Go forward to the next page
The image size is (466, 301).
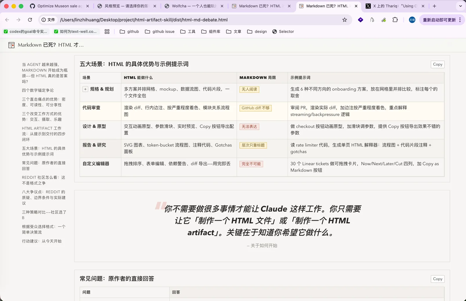point(18,20)
